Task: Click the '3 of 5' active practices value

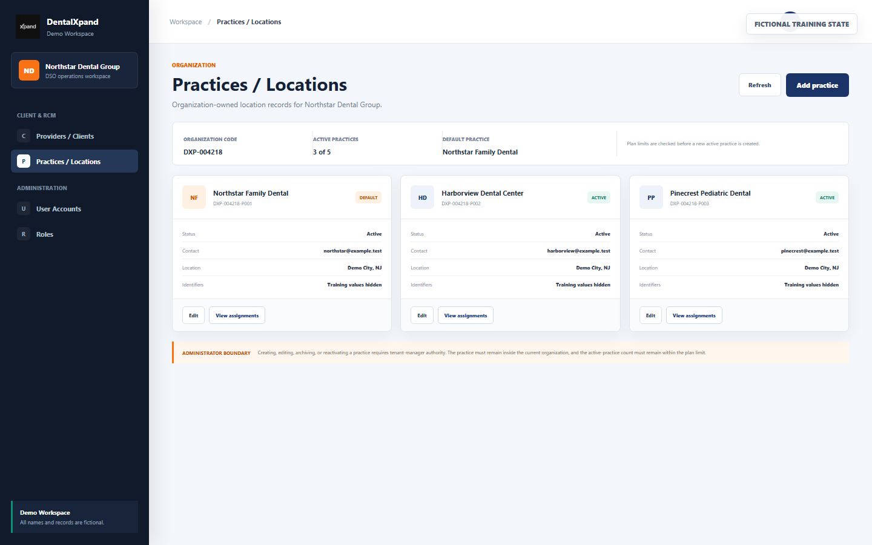Action: [322, 152]
